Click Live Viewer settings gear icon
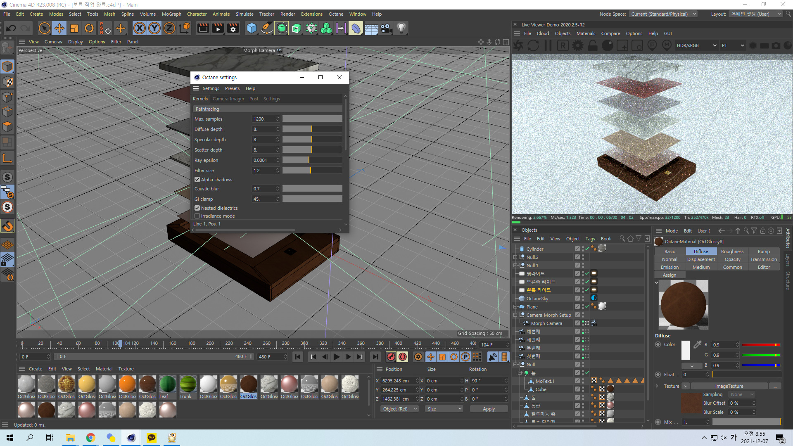This screenshot has height=446, width=793. 578,45
